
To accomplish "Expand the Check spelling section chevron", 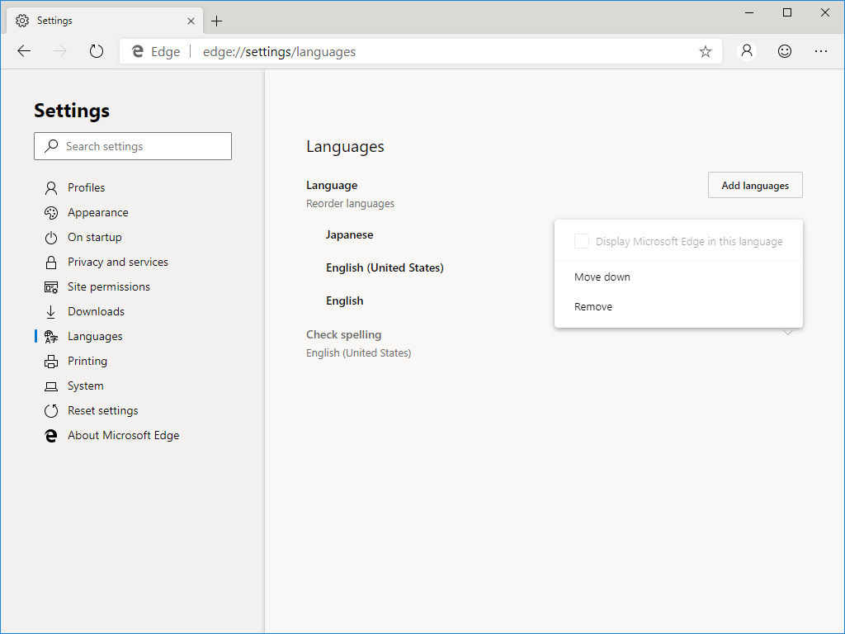I will 788,331.
